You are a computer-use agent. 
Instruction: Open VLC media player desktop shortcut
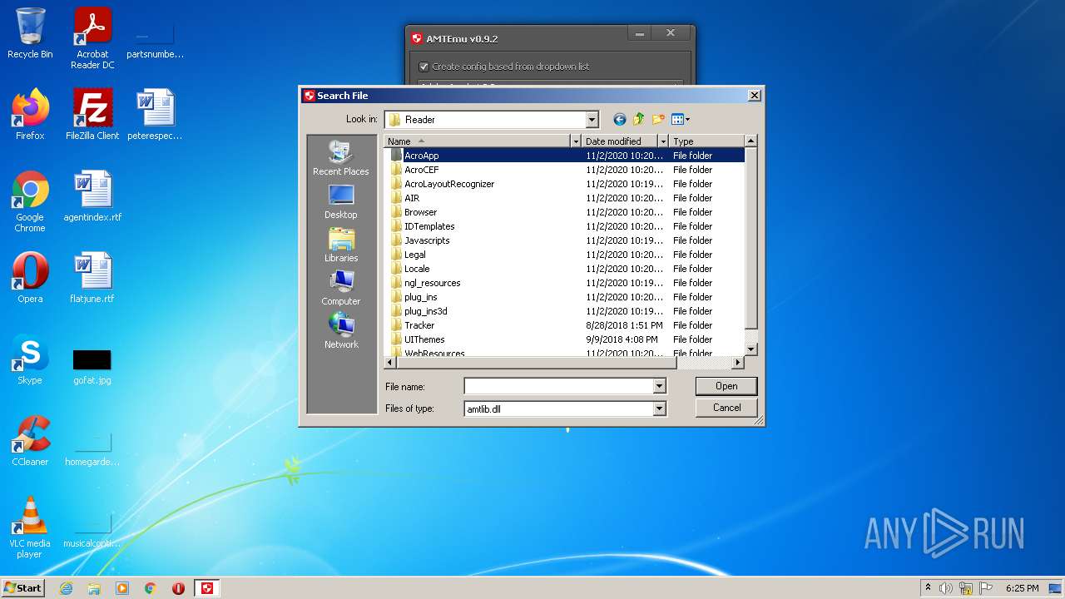[x=30, y=527]
